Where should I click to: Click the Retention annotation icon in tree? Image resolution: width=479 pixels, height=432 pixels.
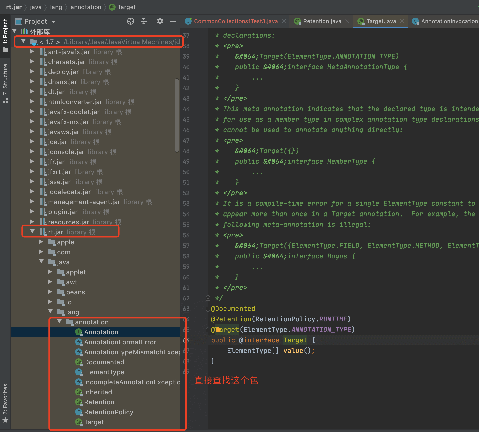click(79, 402)
